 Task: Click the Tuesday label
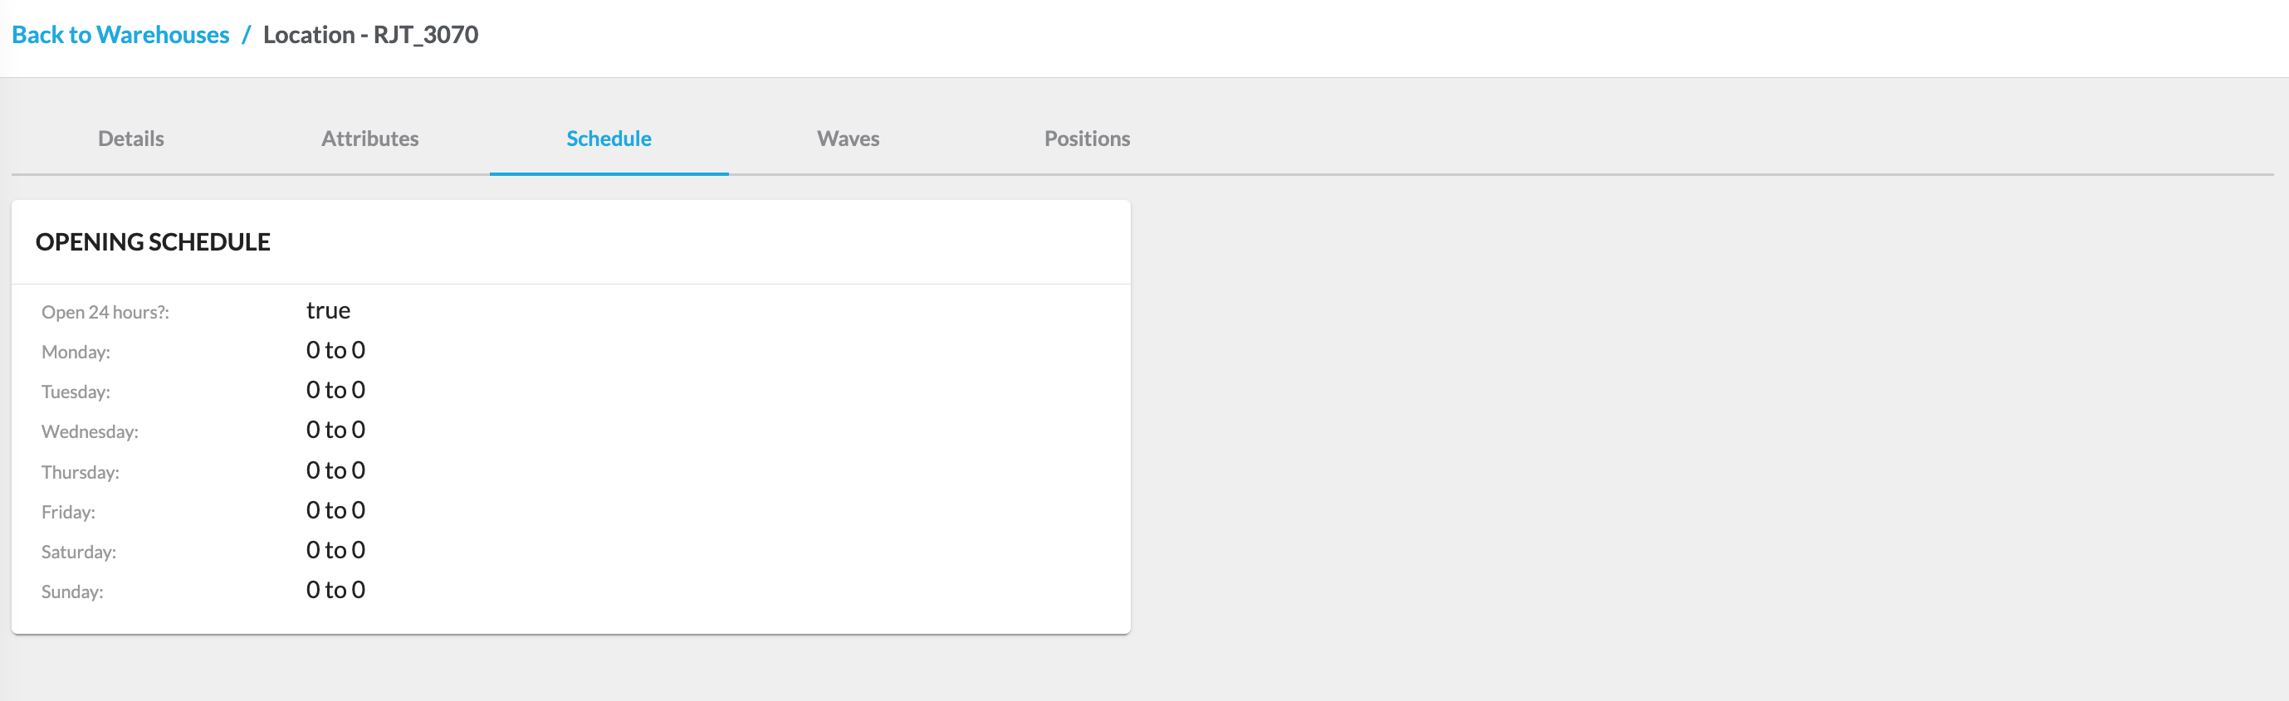76,392
